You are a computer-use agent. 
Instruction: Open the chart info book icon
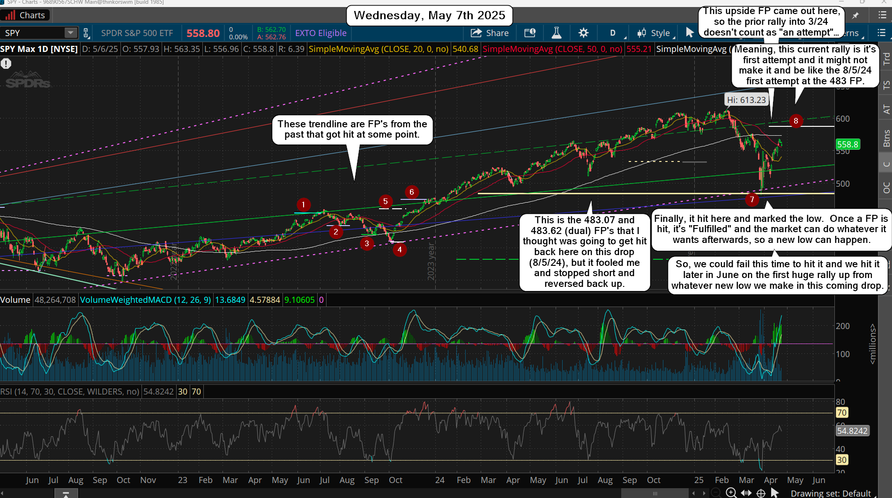tap(530, 33)
